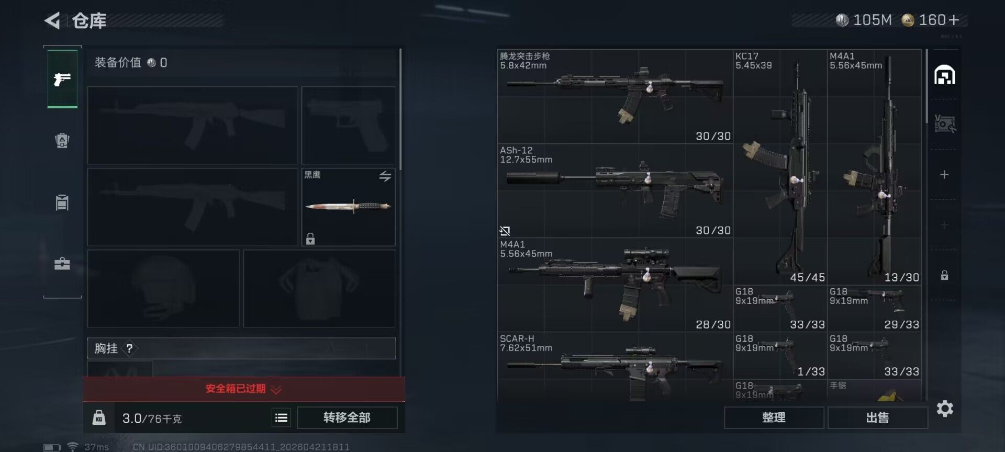
Task: Select the main warehouse page icon
Action: coord(945,75)
